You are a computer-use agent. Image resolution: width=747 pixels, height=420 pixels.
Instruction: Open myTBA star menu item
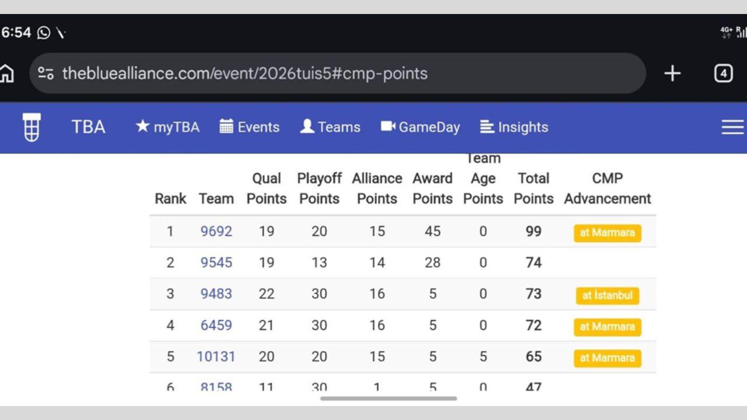(167, 127)
